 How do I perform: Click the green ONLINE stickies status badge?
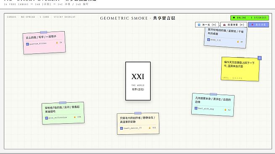click(250, 18)
